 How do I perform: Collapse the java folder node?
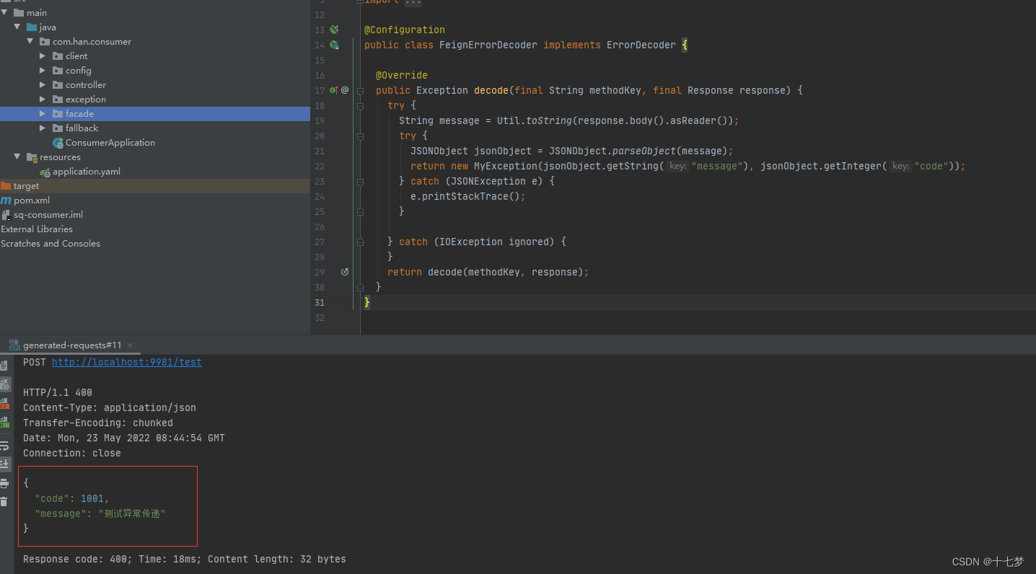coord(17,27)
